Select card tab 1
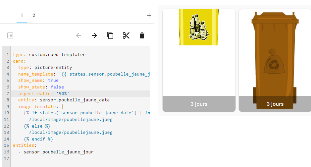This screenshot has width=311, height=167. pos(22,15)
